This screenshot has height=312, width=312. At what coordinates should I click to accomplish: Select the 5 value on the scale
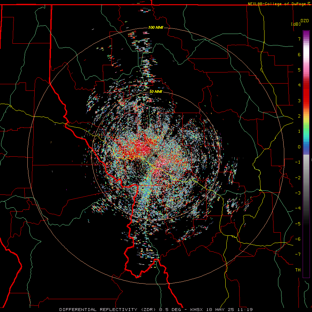click(299, 70)
